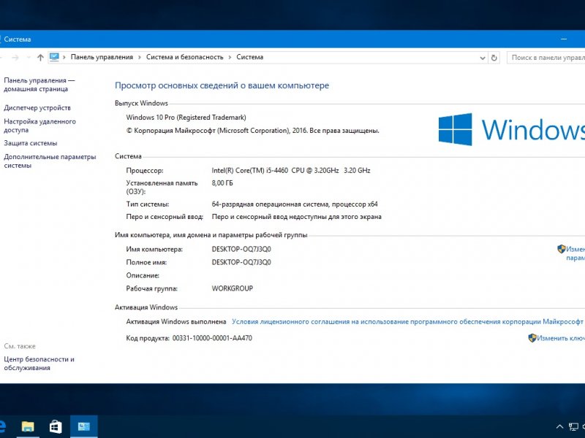Screen dimensions: 585x438
Task: Click network icon in system tray
Action: [x=573, y=427]
